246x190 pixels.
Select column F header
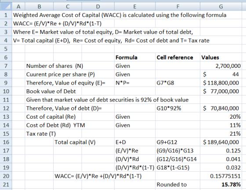(x=177, y=7)
